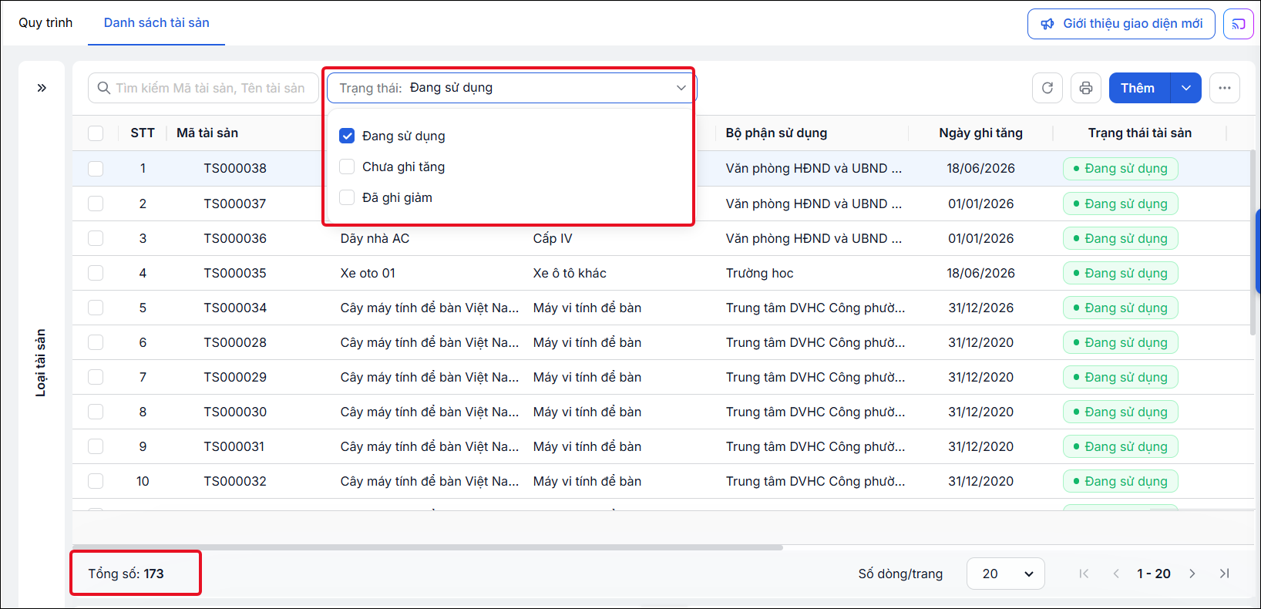Click the Thêm button
Viewport: 1261px width, 609px height.
click(x=1138, y=88)
